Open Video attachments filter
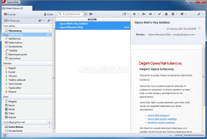This screenshot has width=207, height=139. click(27, 113)
